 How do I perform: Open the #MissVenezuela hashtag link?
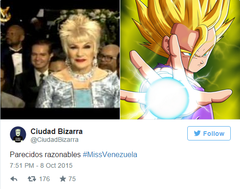point(110,154)
